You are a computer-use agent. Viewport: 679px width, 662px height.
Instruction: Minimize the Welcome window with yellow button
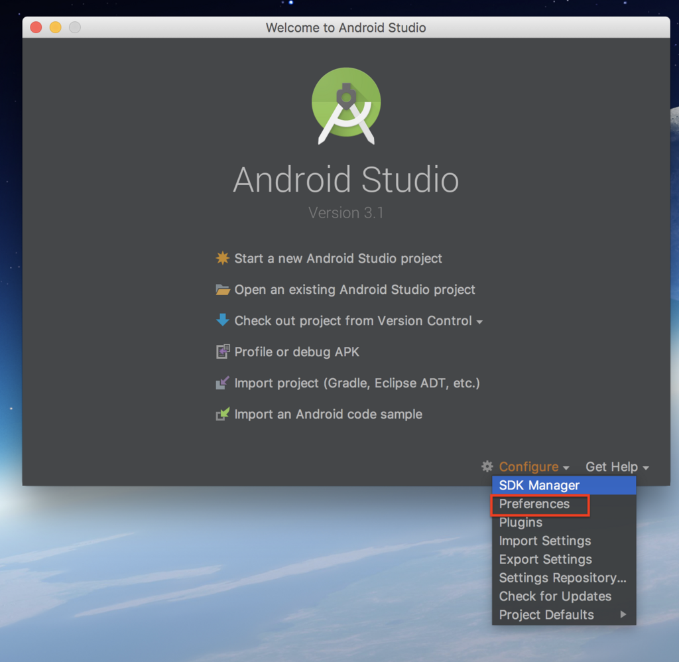[x=56, y=27]
